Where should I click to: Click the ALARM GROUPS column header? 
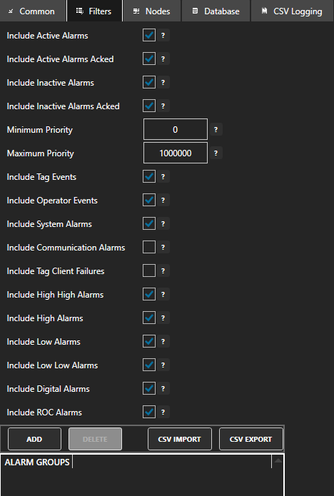(37, 462)
